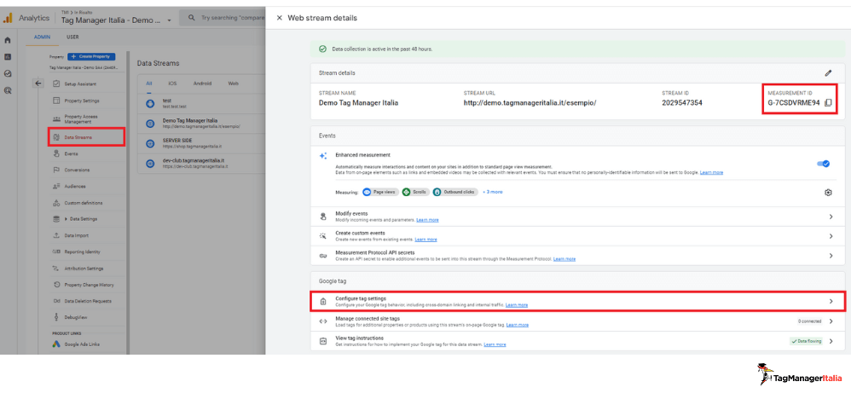
Task: Click the Data Import upload icon
Action: tap(56, 235)
